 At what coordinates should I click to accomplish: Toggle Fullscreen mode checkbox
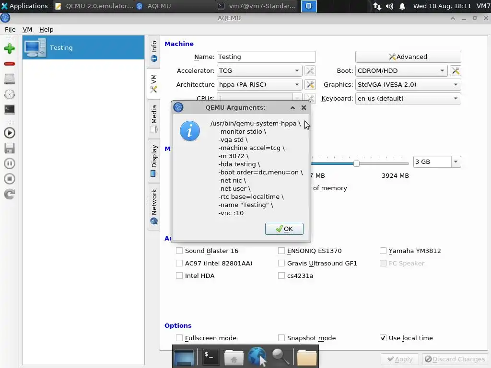(x=179, y=338)
